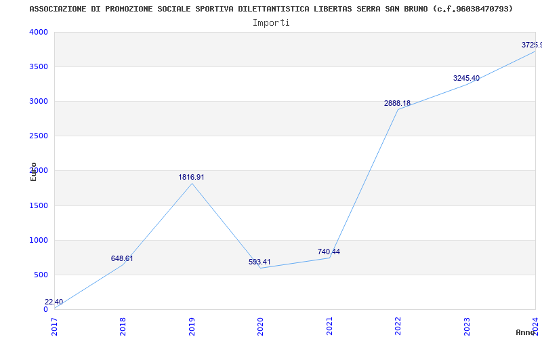Click the 4000 y-axis tick label

[x=39, y=32]
